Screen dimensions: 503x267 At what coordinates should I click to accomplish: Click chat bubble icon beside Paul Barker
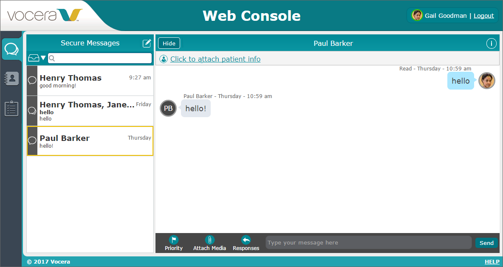click(x=32, y=141)
